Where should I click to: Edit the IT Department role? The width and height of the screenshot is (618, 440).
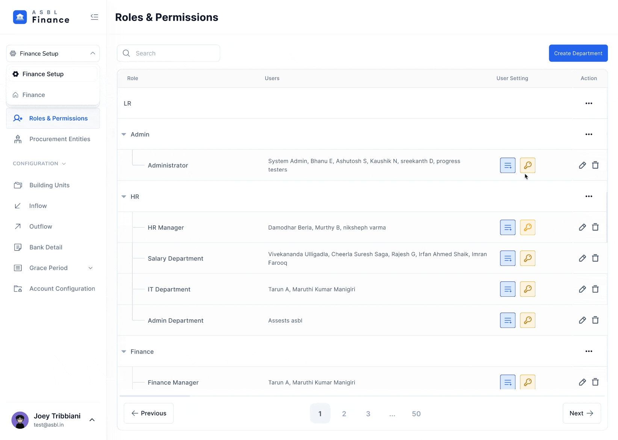pos(582,289)
